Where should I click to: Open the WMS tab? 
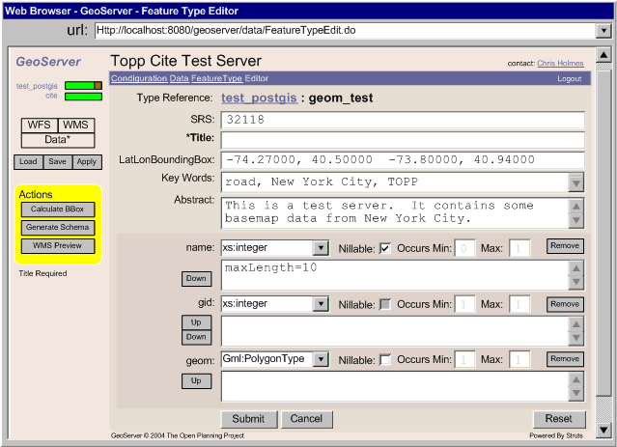pos(76,126)
